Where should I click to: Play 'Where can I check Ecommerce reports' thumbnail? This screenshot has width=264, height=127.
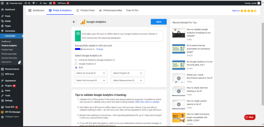pyautogui.click(x=179, y=78)
